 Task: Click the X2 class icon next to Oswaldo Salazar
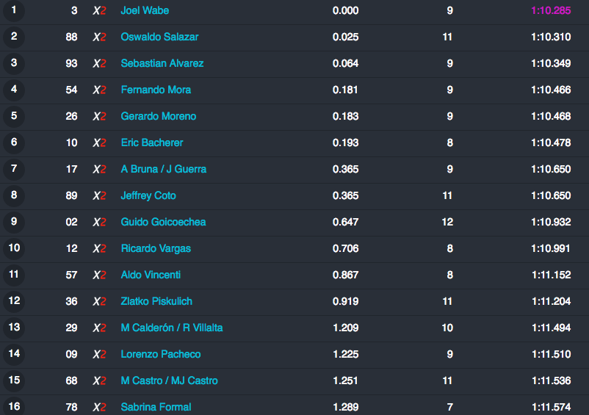click(100, 37)
